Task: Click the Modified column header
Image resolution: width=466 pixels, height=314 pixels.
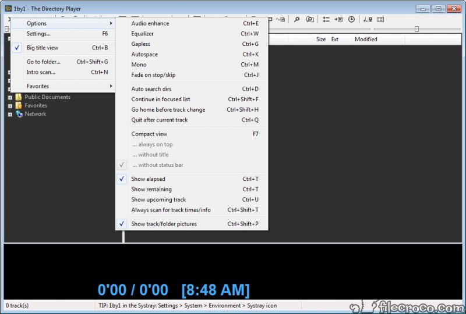Action: [366, 40]
